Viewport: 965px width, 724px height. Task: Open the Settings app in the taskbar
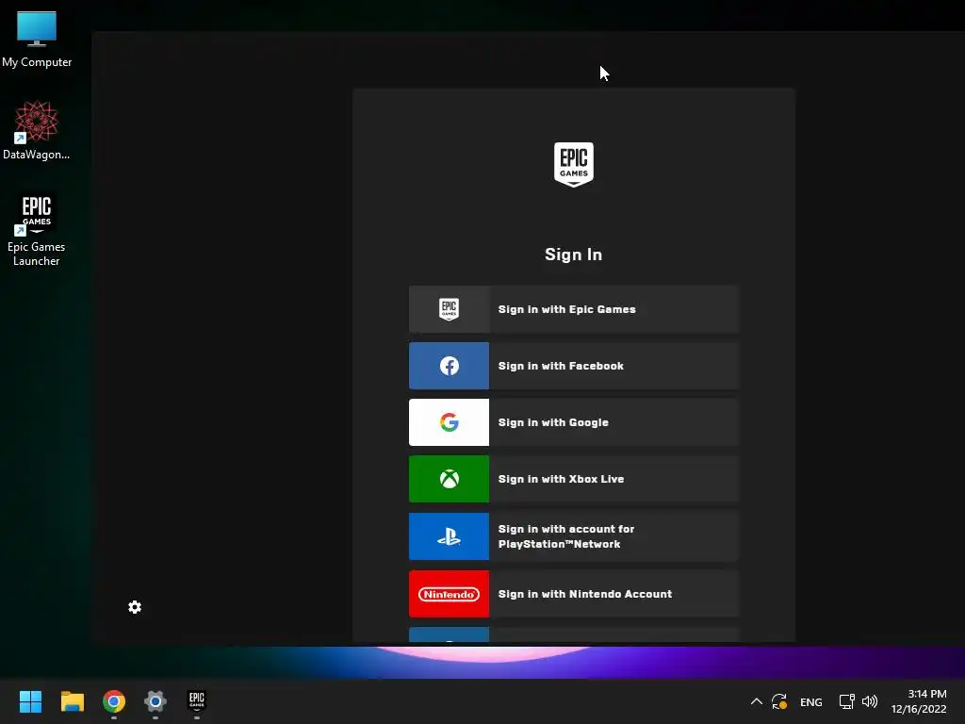coord(155,701)
